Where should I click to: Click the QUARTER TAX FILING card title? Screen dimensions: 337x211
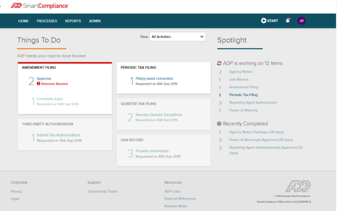pos(138,104)
